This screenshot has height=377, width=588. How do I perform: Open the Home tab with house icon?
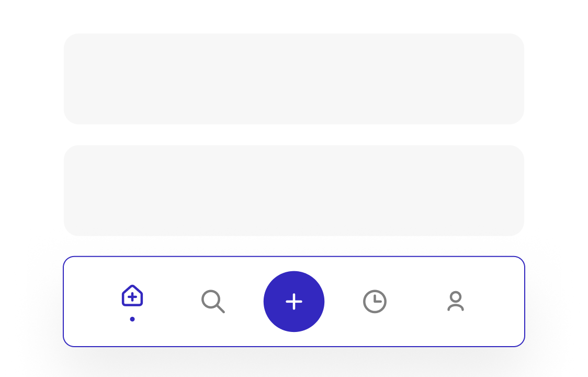click(x=132, y=296)
